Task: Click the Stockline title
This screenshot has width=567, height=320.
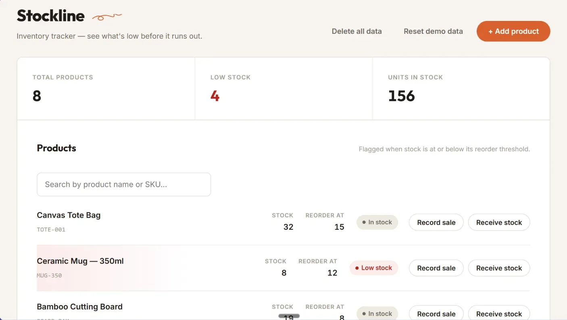Action: point(50,16)
